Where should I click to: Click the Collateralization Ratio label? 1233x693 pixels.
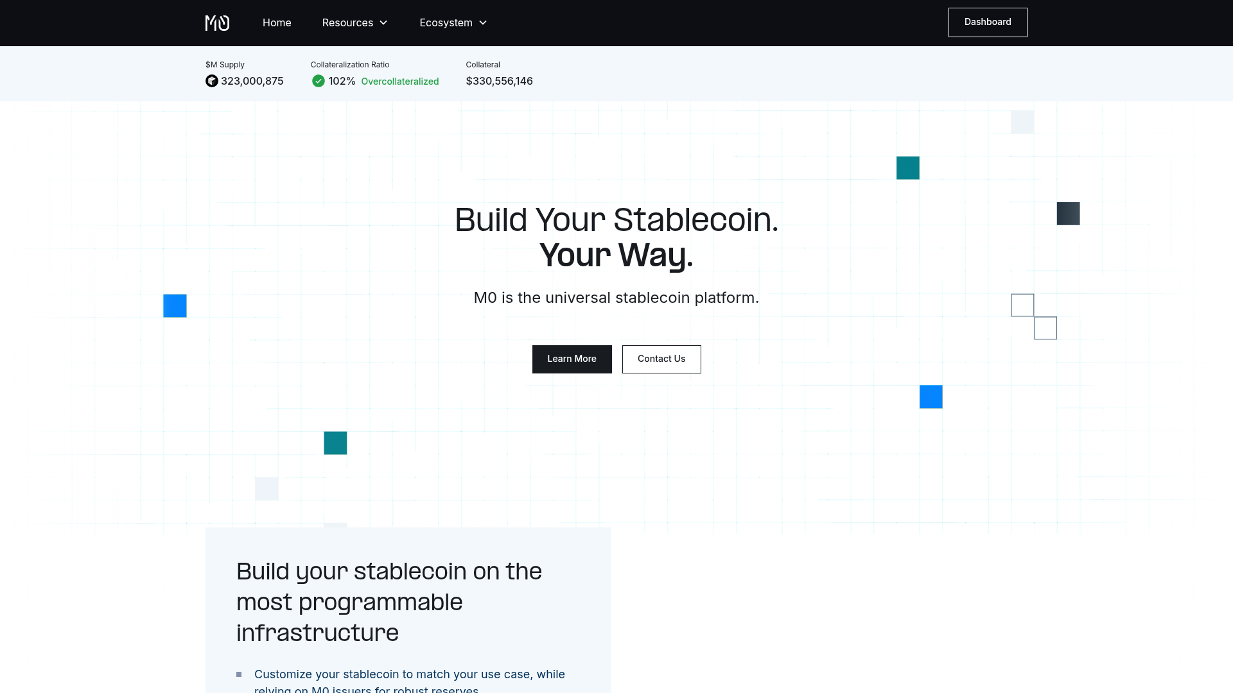(350, 65)
